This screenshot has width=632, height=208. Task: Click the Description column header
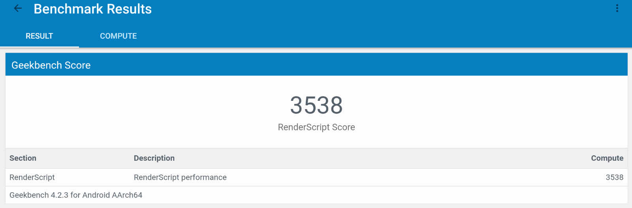[x=154, y=158]
